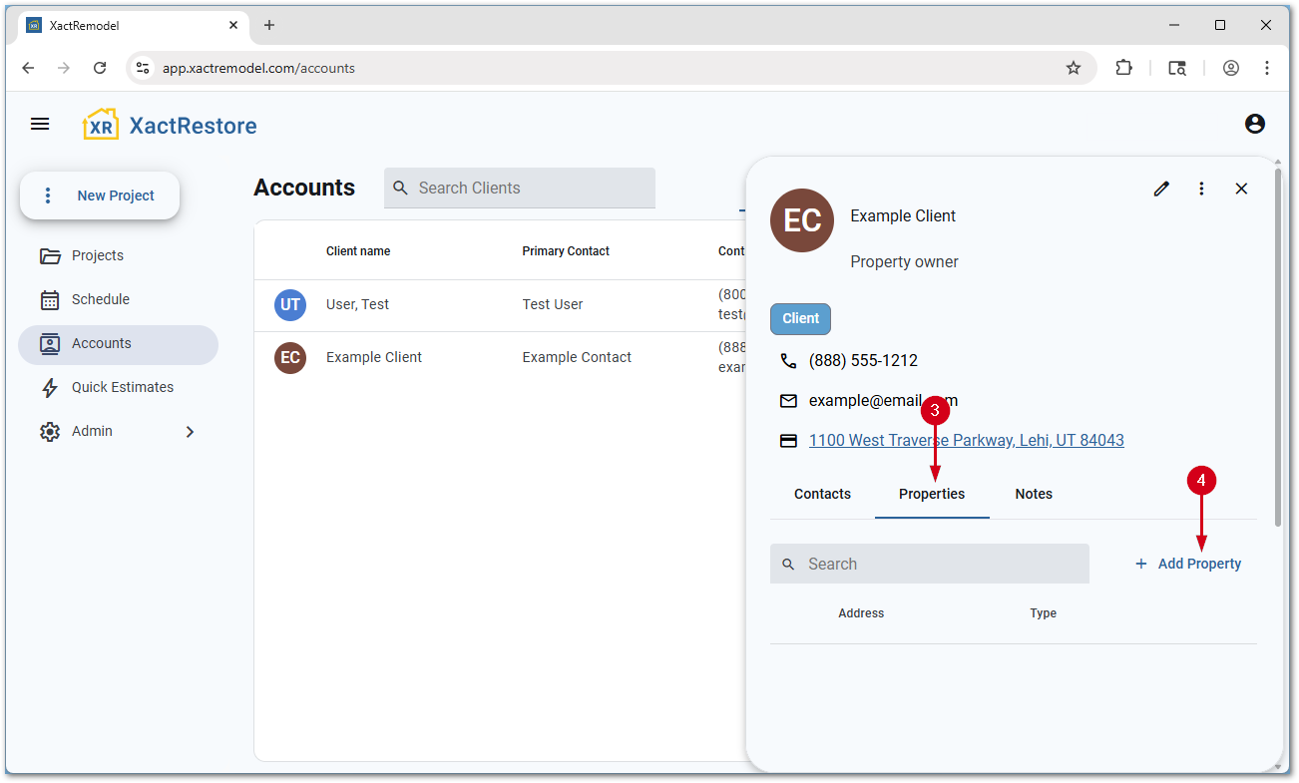Image resolution: width=1299 pixels, height=783 pixels.
Task: Reload the browser page
Action: pos(100,68)
